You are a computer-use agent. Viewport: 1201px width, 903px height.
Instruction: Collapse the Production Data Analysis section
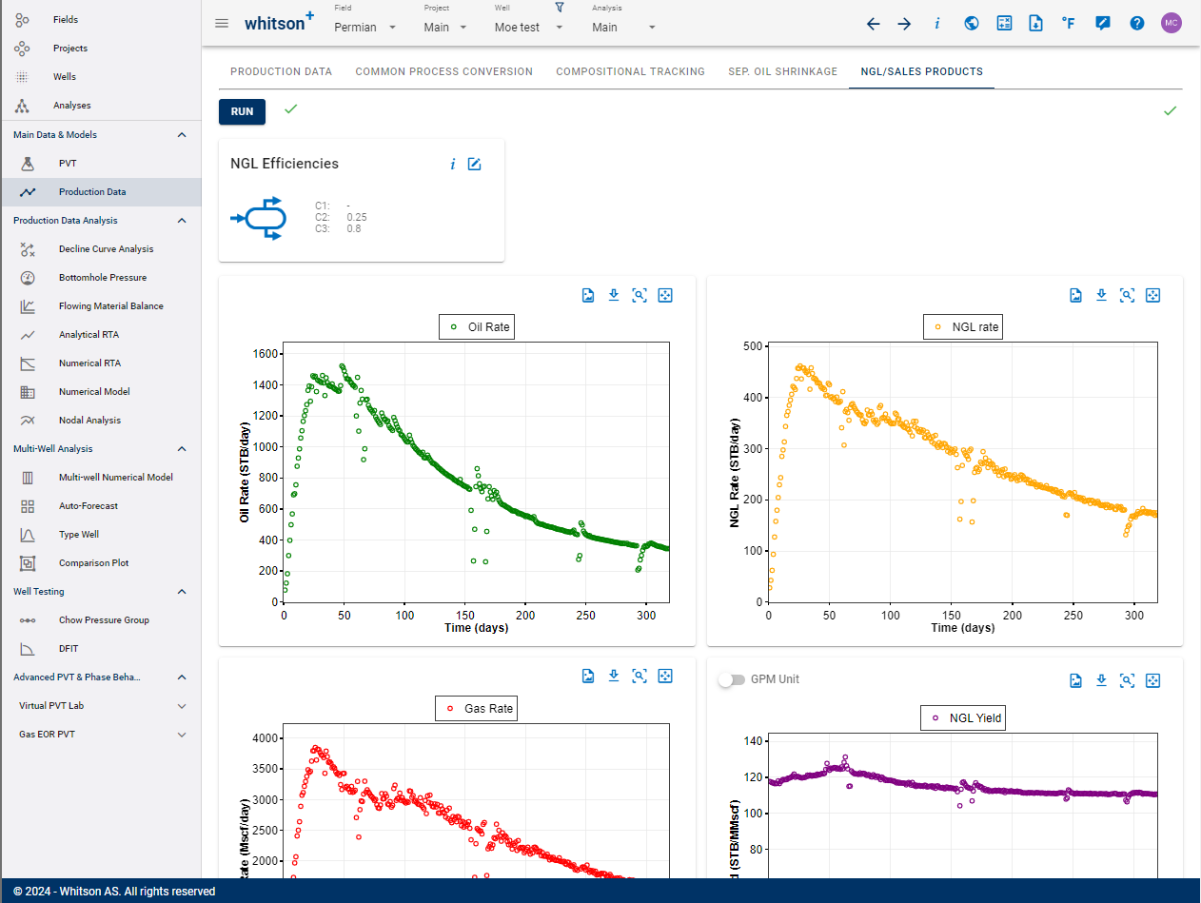click(x=182, y=221)
